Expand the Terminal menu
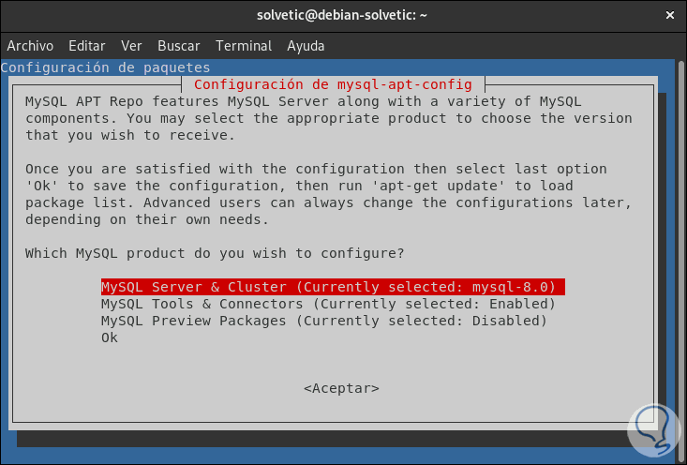 [x=244, y=46]
